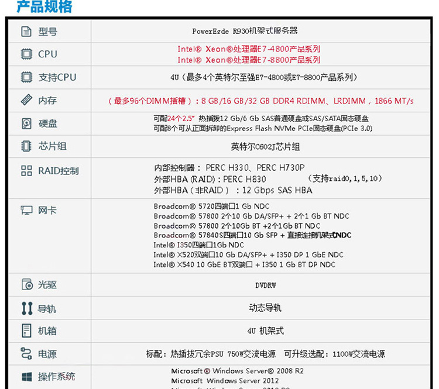Click the document icon beside 型号
This screenshot has height=389, width=439.
(26, 32)
